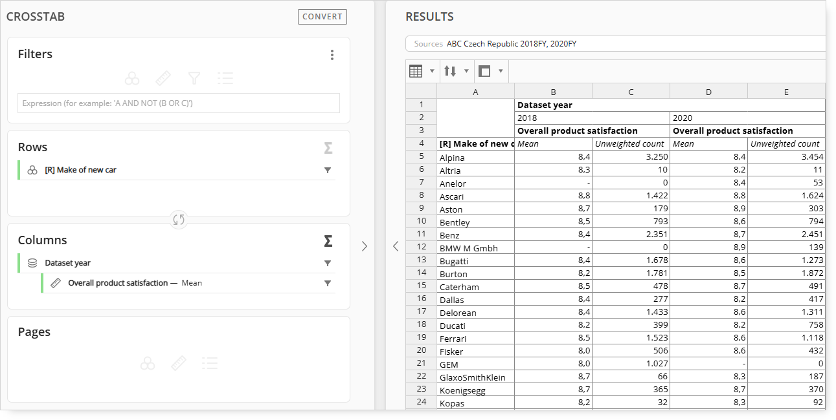
Task: Click the filter expression input field
Action: [179, 103]
